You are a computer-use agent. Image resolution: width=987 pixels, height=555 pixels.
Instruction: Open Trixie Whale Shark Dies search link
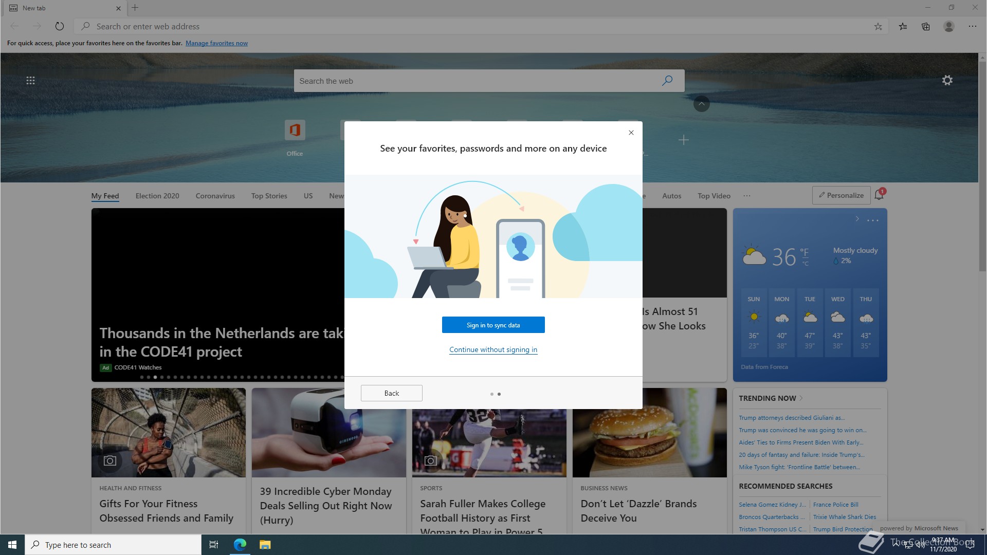point(844,517)
